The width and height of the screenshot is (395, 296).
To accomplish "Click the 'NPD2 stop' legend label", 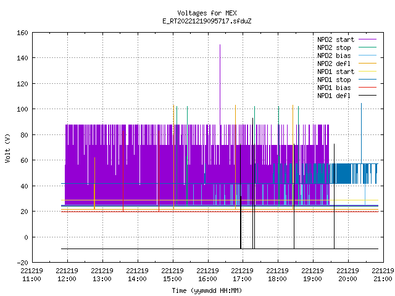I will [334, 47].
